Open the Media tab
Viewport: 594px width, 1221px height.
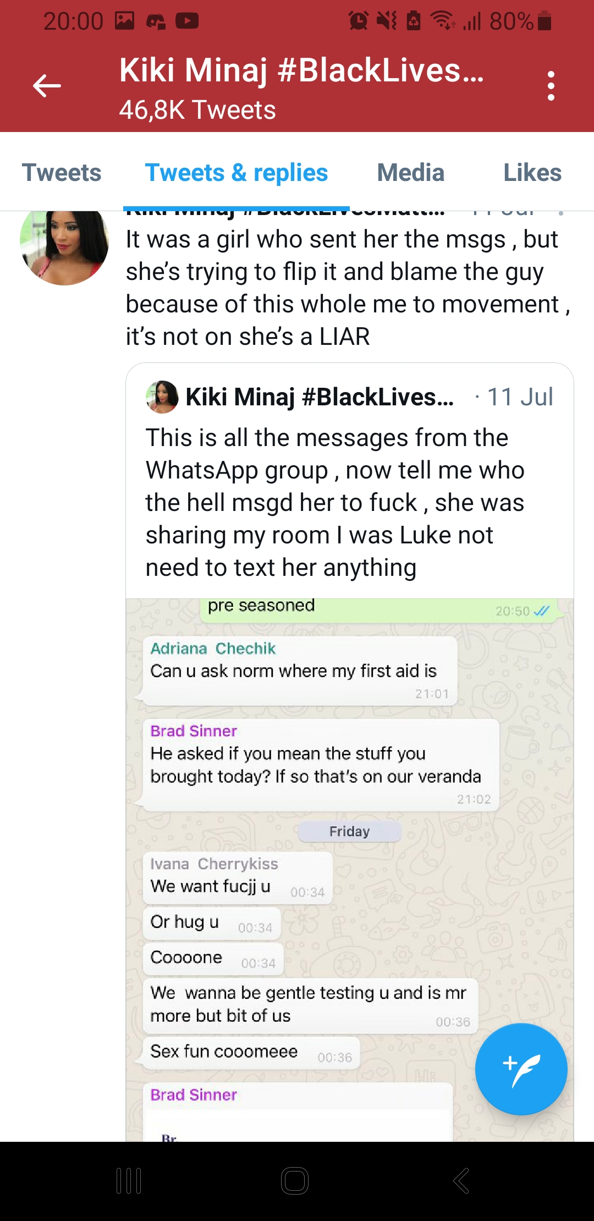click(410, 173)
